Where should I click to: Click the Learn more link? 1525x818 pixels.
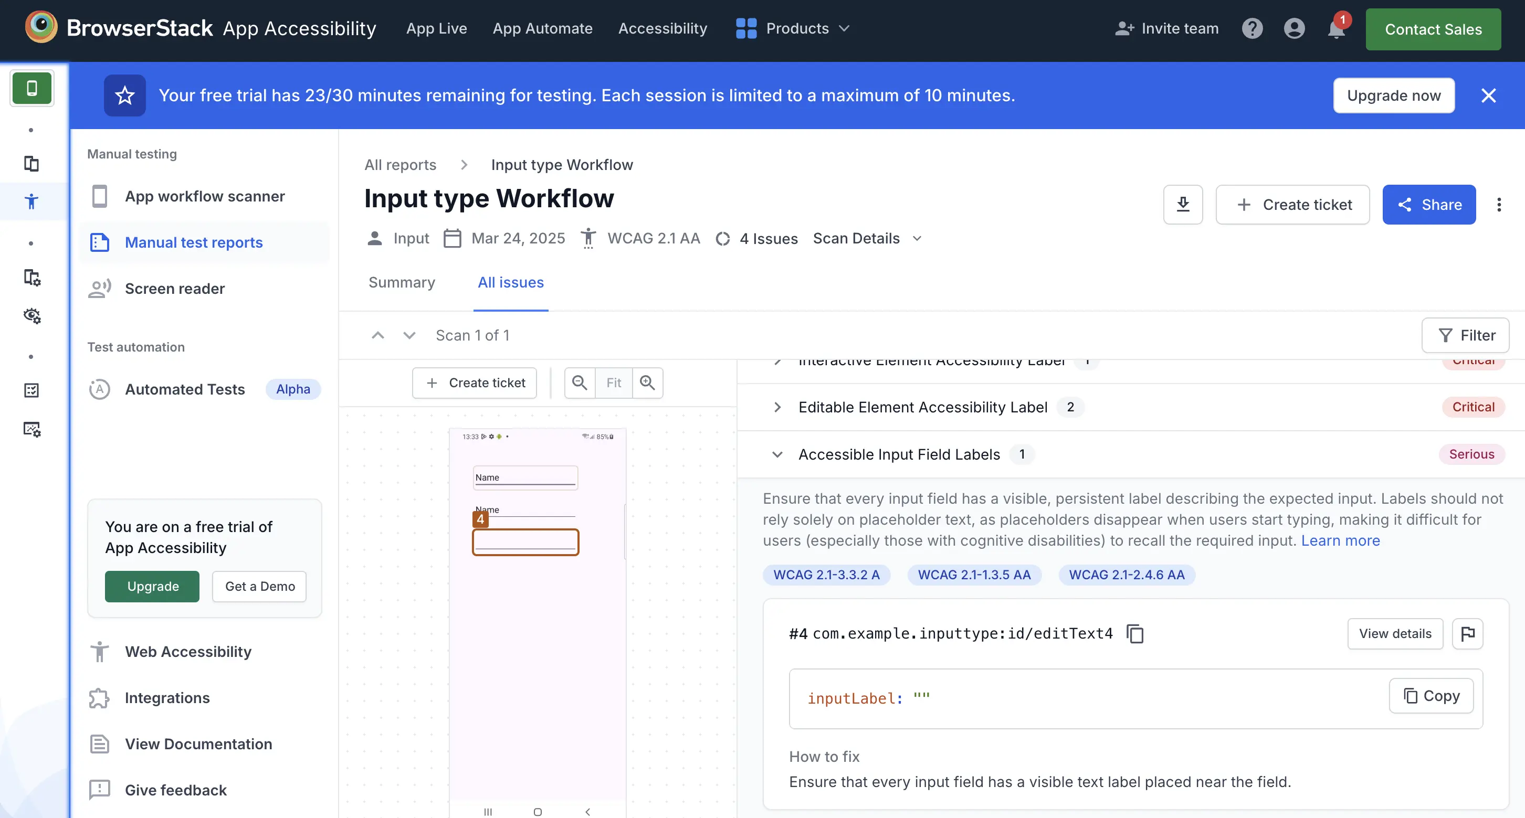coord(1340,540)
